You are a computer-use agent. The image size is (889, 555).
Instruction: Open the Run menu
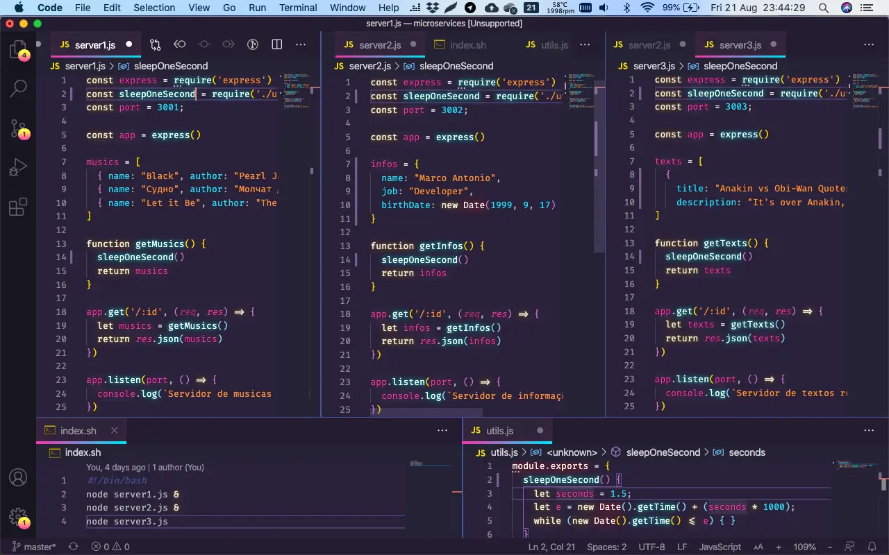click(x=257, y=8)
